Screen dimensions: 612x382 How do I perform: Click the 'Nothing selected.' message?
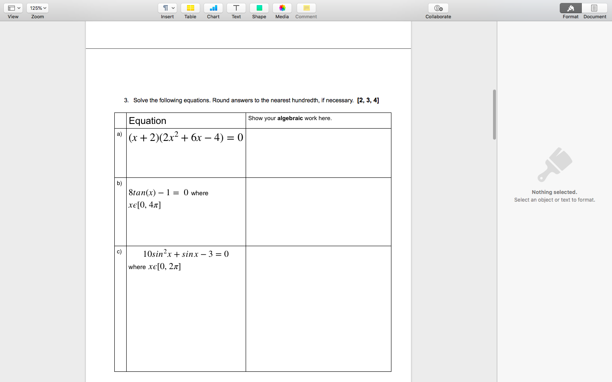pos(554,192)
